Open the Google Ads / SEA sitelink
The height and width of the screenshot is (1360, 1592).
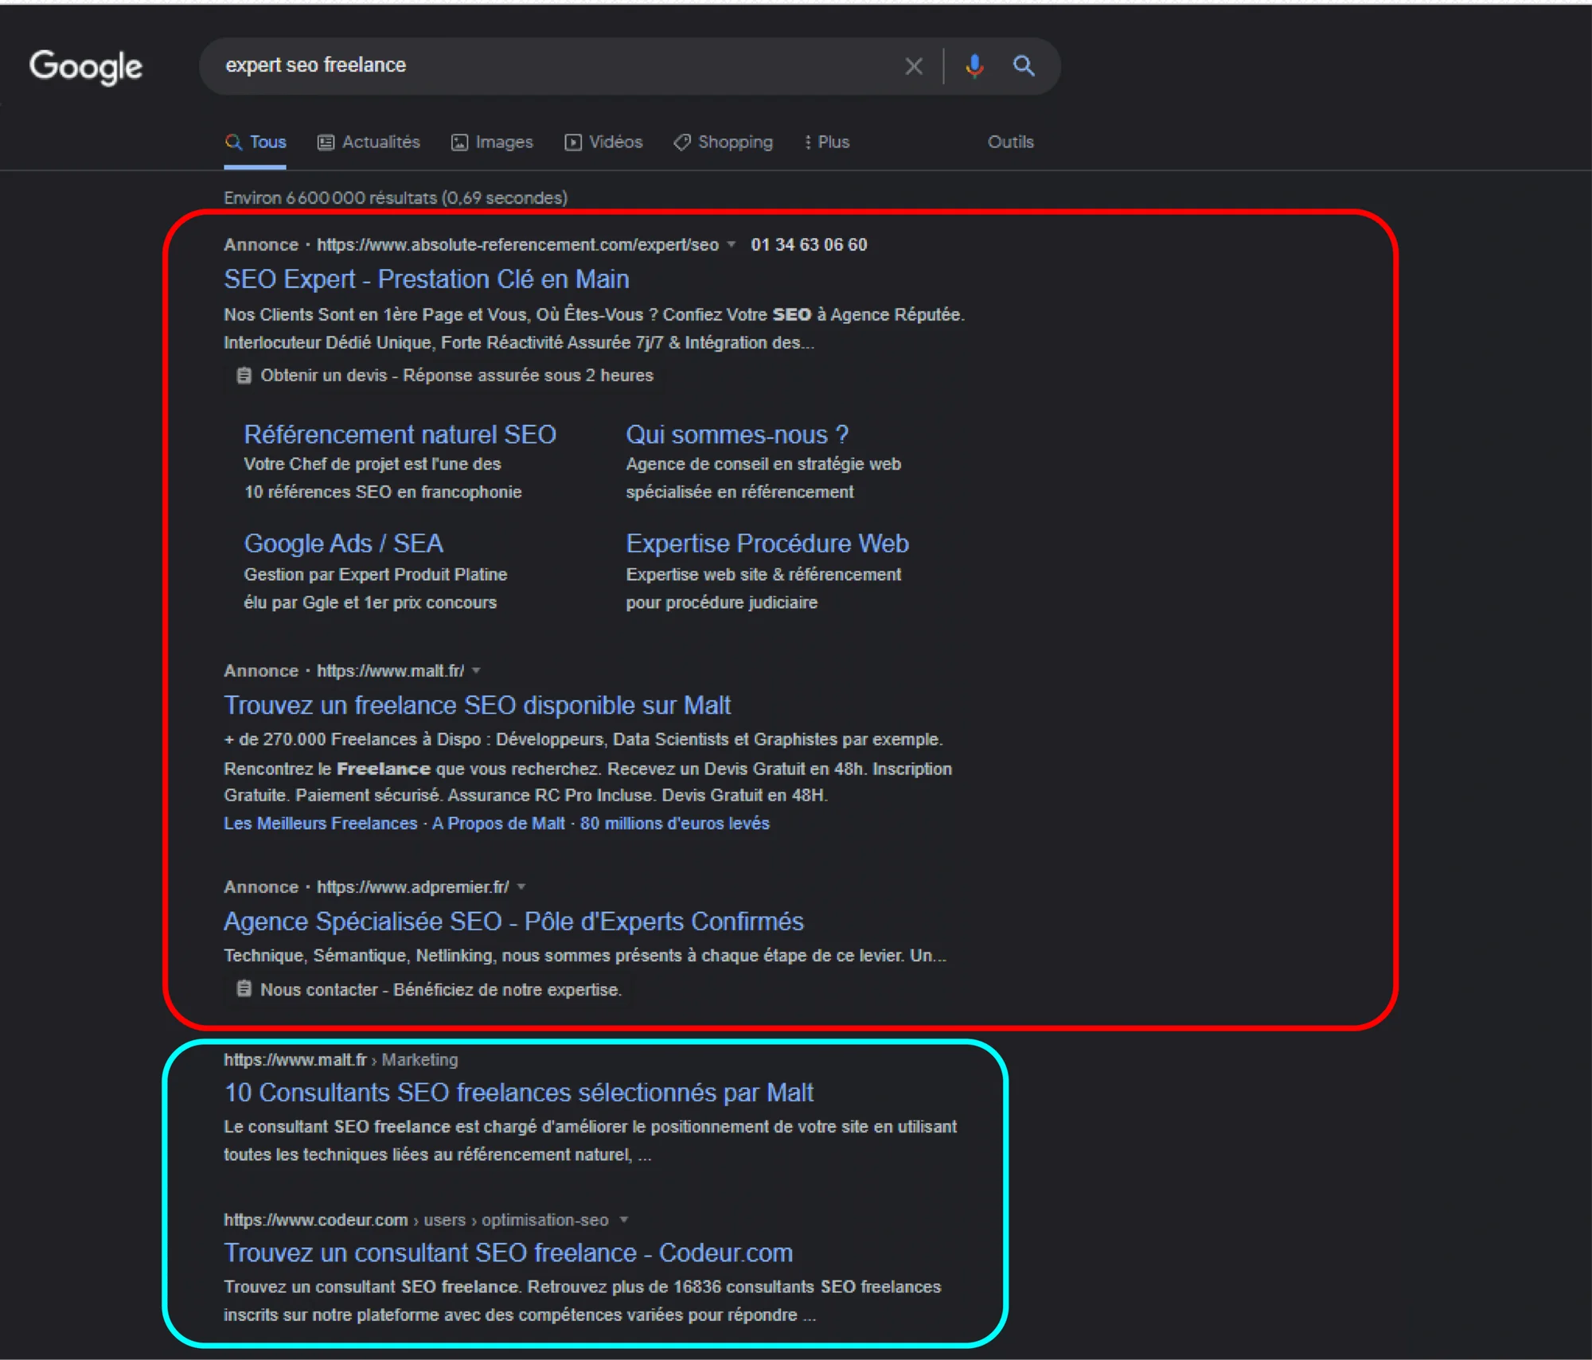click(343, 544)
